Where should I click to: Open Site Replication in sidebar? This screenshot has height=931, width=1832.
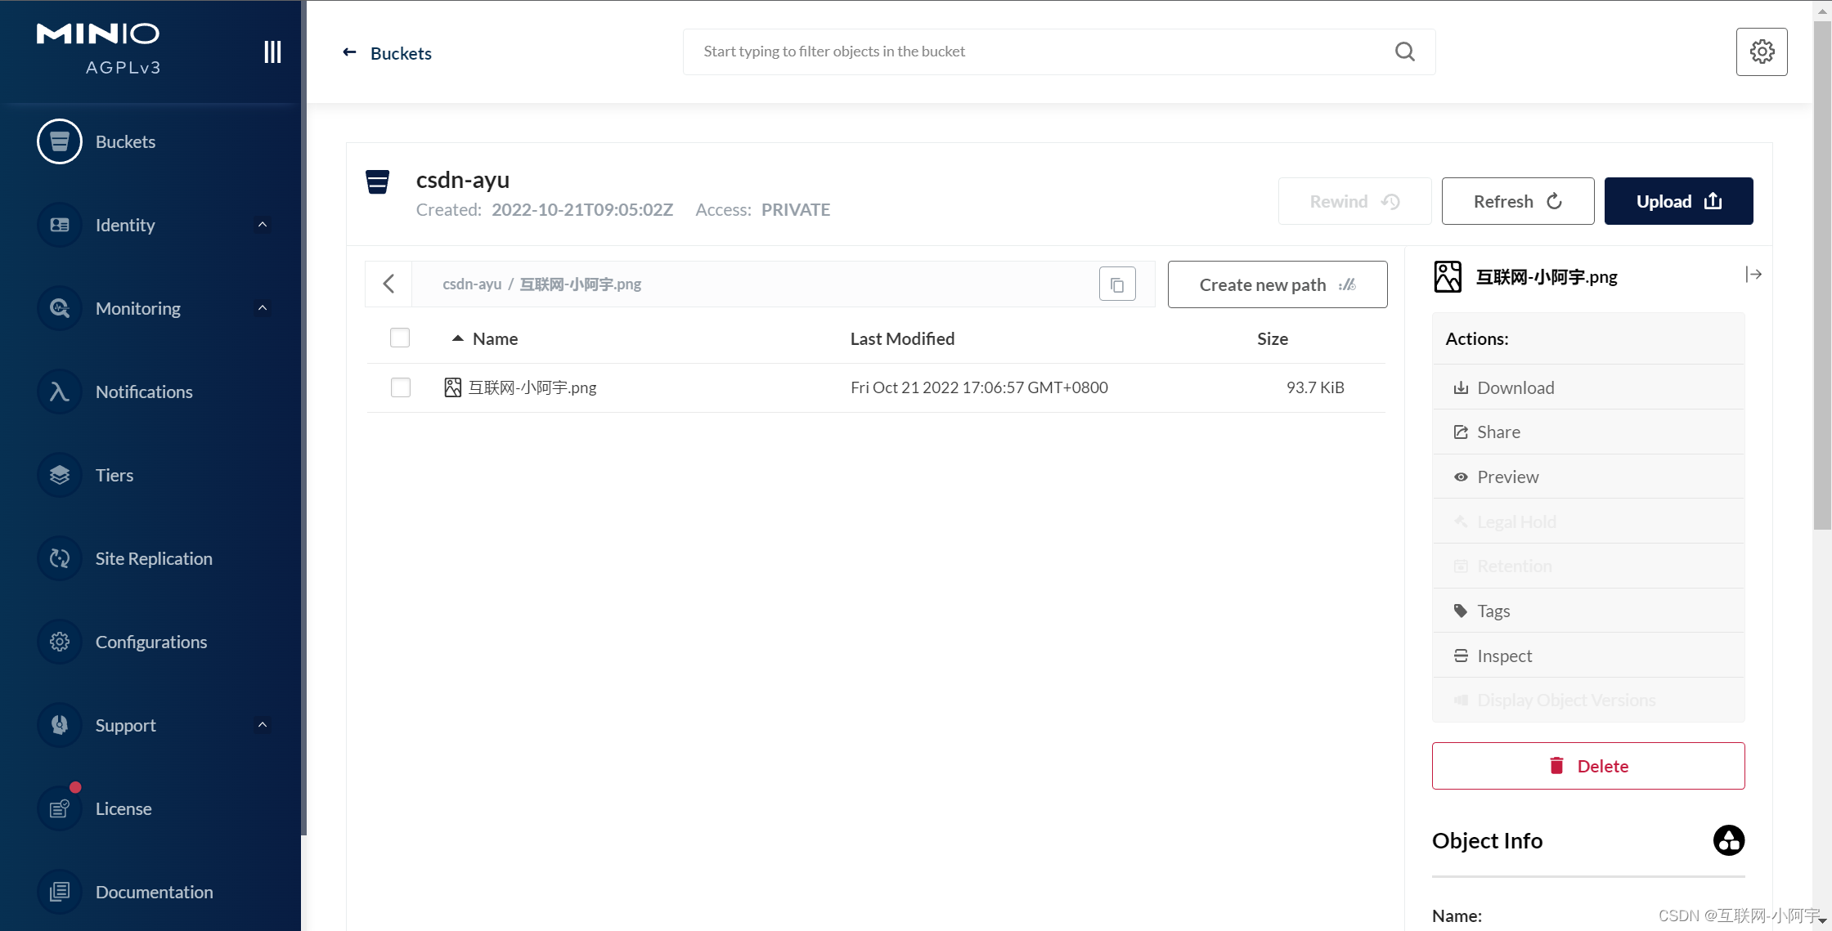click(x=153, y=558)
